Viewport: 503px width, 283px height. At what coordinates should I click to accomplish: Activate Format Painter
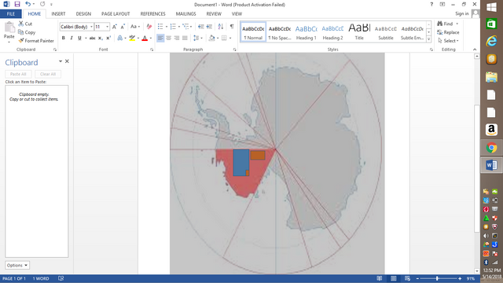(36, 41)
